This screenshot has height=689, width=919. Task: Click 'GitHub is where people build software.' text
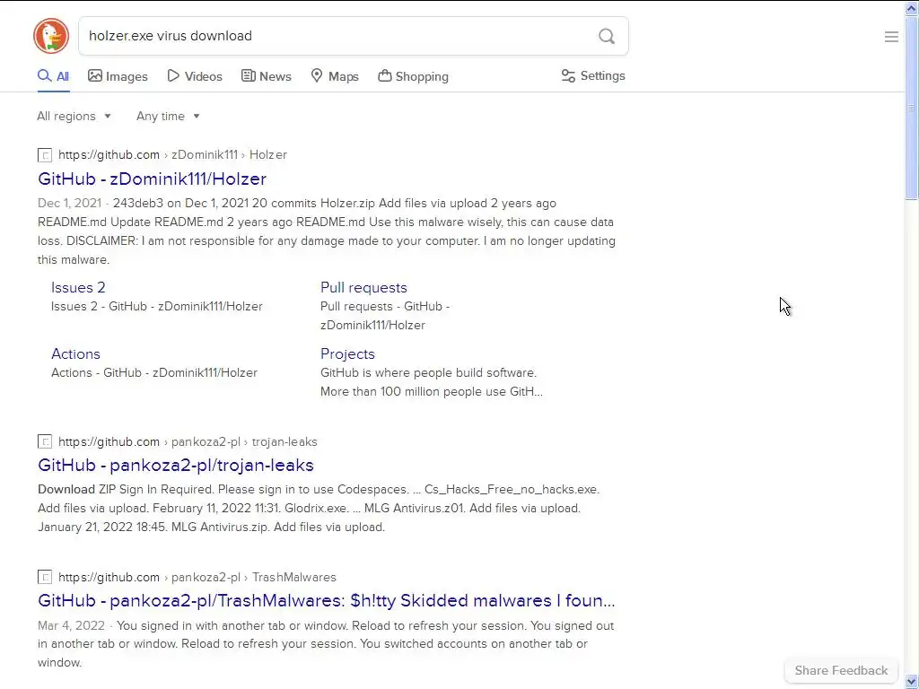pos(428,372)
